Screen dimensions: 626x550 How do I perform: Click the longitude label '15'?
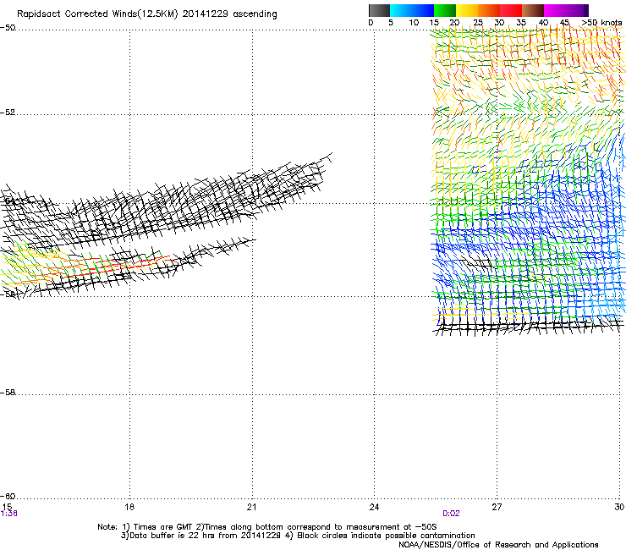tap(7, 507)
